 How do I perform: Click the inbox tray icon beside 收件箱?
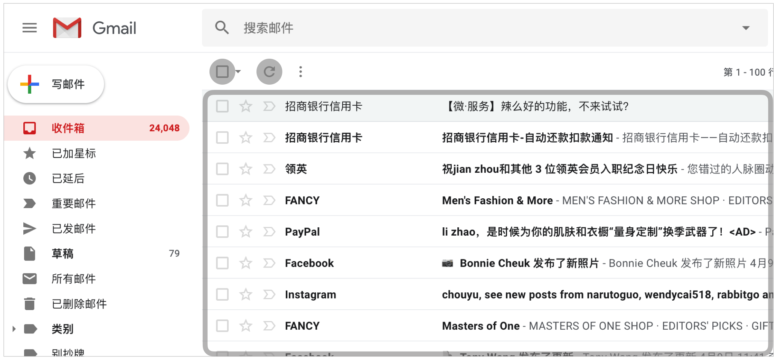[30, 128]
